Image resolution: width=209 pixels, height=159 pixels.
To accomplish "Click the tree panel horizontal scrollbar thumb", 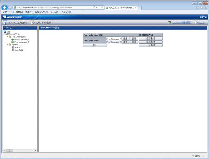I will [9, 151].
